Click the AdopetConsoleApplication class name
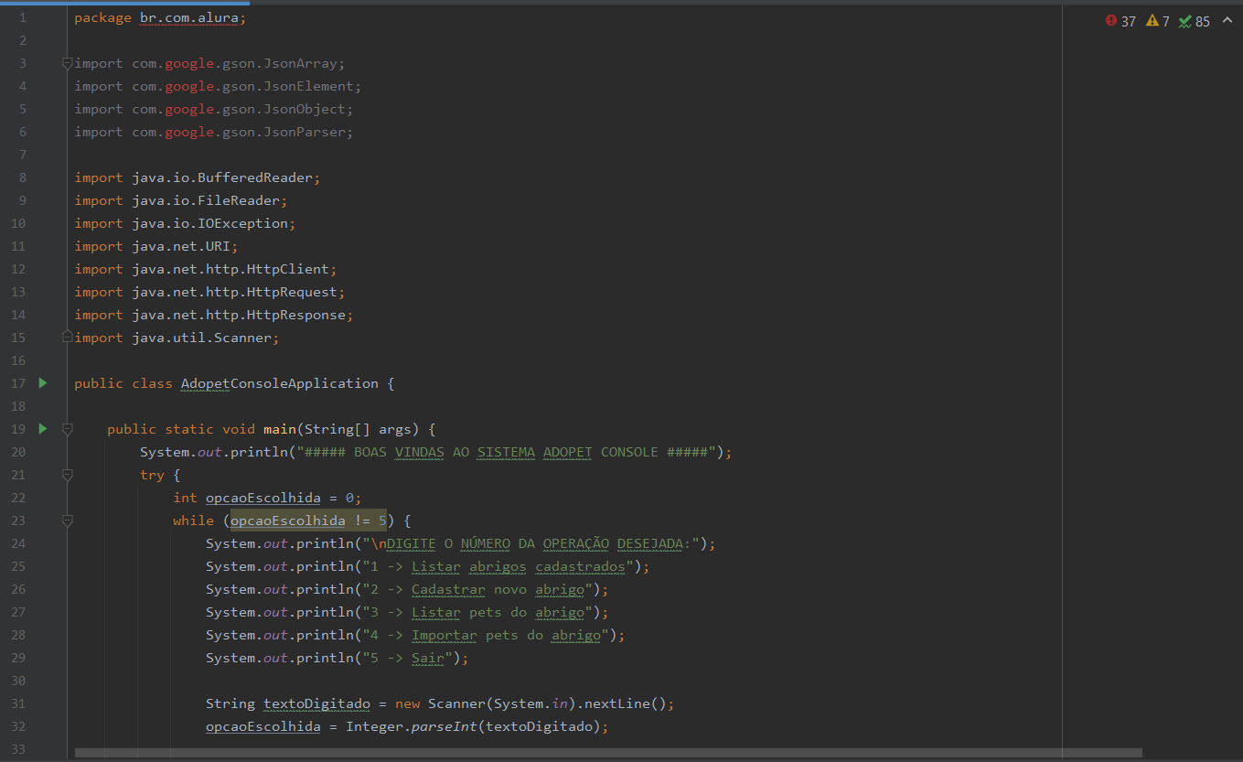Screen dimensions: 1243x762 (x=279, y=383)
